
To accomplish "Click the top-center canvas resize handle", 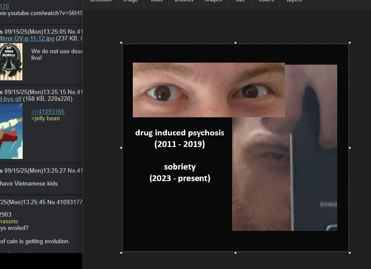I will pyautogui.click(x=235, y=43).
